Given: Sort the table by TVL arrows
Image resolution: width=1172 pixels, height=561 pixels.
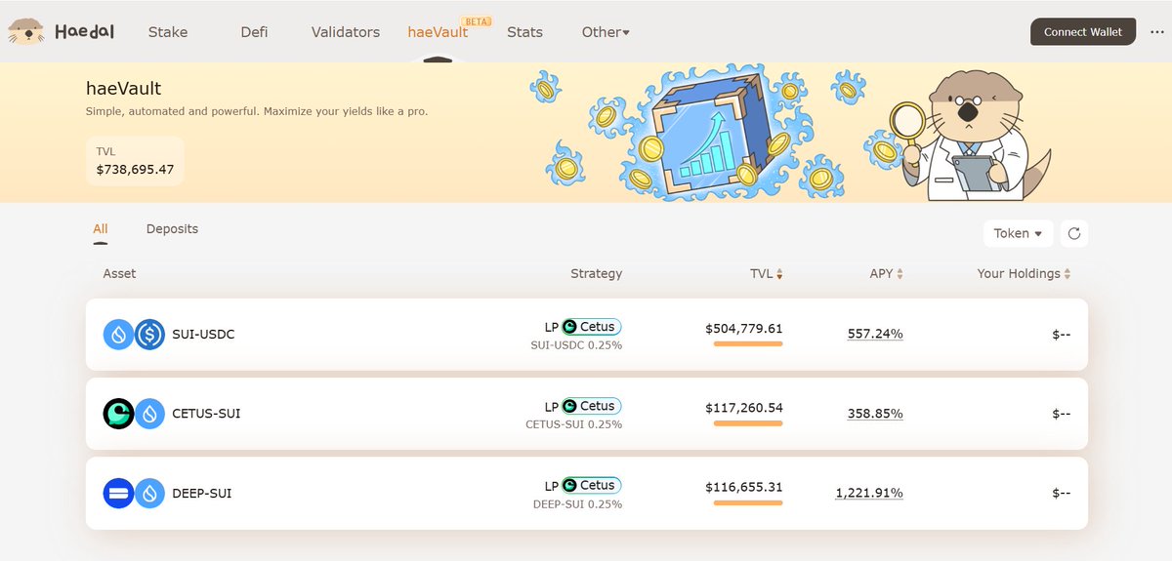Looking at the screenshot, I should pos(779,274).
